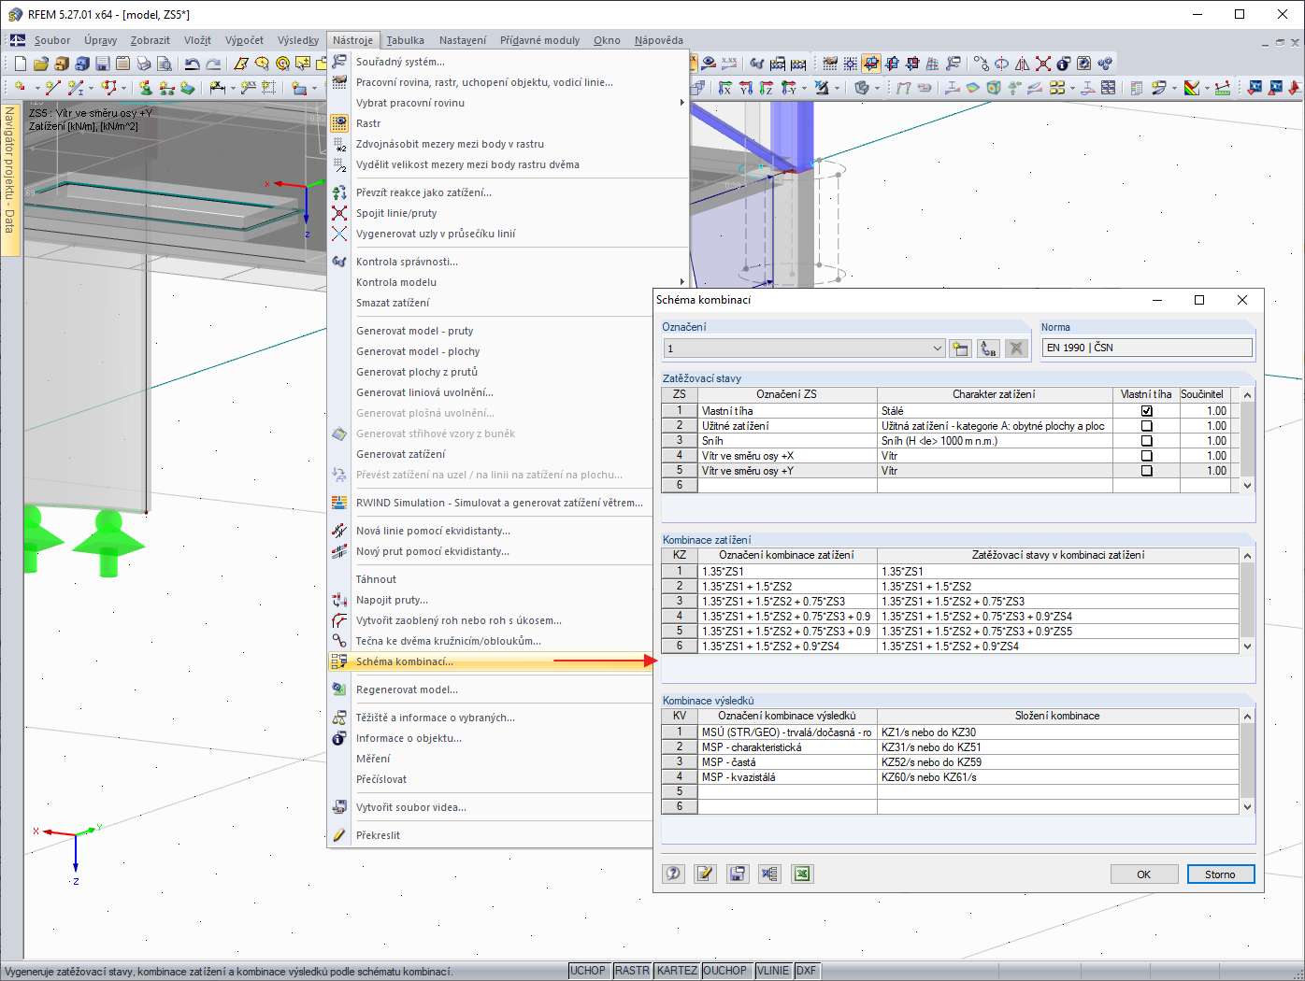This screenshot has width=1305, height=981.
Task: Click the Norma field showing EN 1990
Action: (x=1146, y=348)
